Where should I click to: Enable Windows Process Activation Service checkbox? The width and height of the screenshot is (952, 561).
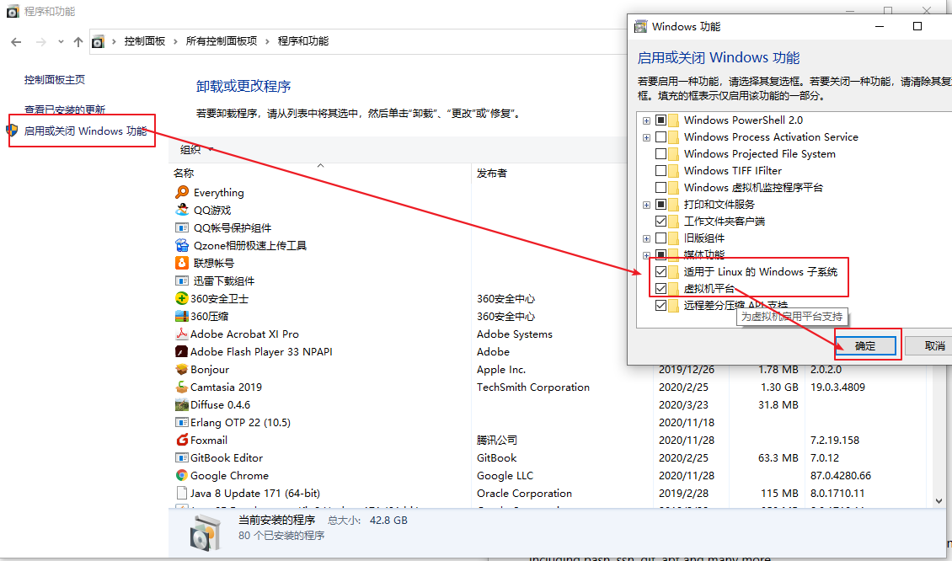tap(661, 137)
